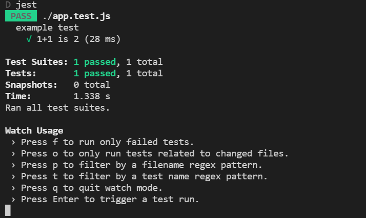Click chevron before 'Press o' line
This screenshot has width=366, height=218.
pyautogui.click(x=13, y=154)
